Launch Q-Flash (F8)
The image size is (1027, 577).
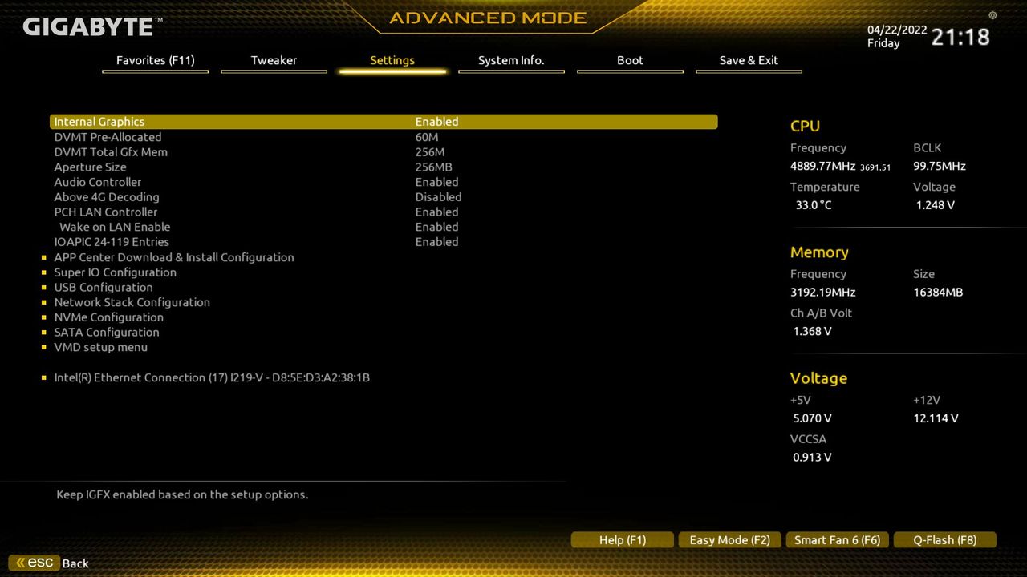(945, 540)
